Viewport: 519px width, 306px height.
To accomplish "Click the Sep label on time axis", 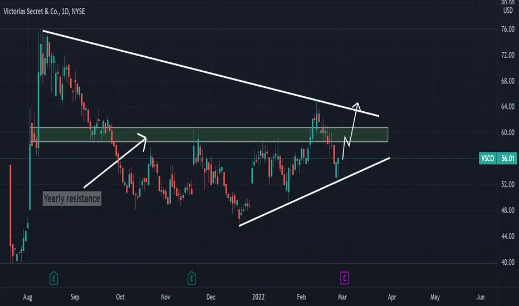I will 75,297.
